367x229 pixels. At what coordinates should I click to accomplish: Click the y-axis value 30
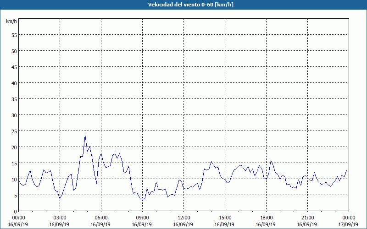click(x=14, y=115)
